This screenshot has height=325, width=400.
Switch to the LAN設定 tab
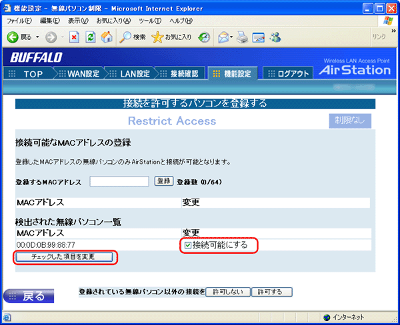pyautogui.click(x=133, y=73)
